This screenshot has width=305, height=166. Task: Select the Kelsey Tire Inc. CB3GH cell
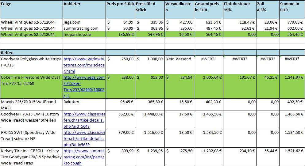[32, 157]
